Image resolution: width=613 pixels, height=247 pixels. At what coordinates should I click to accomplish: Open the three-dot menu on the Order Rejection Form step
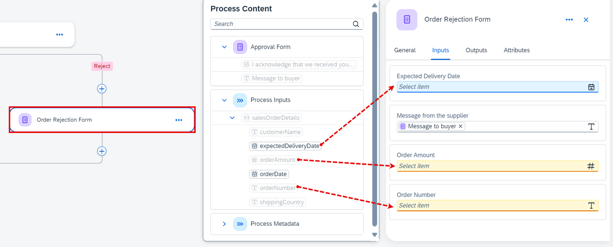click(x=179, y=120)
